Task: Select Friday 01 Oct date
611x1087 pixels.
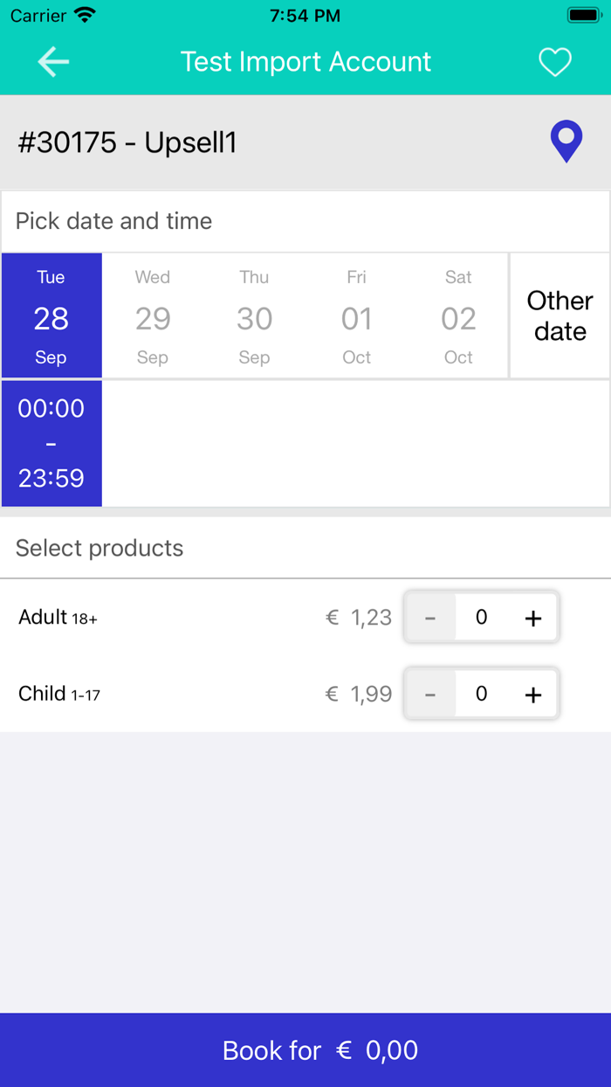Action: pos(356,316)
